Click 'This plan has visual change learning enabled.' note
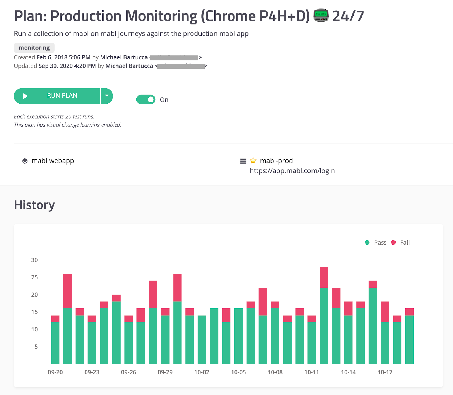The height and width of the screenshot is (395, 453). click(68, 125)
